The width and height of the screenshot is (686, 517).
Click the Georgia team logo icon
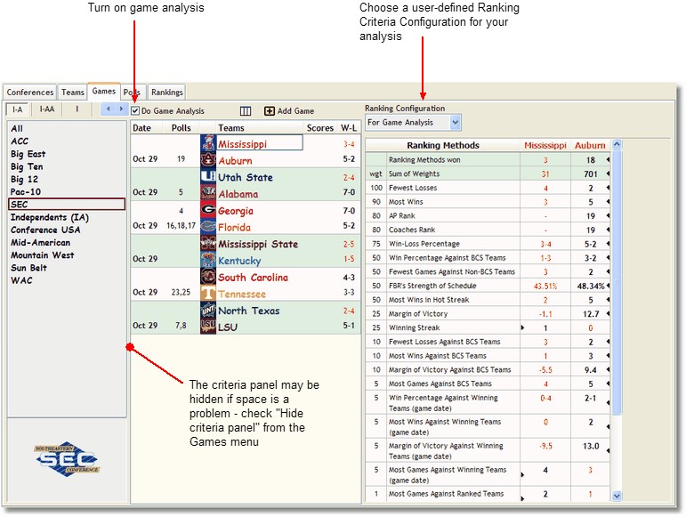[208, 209]
